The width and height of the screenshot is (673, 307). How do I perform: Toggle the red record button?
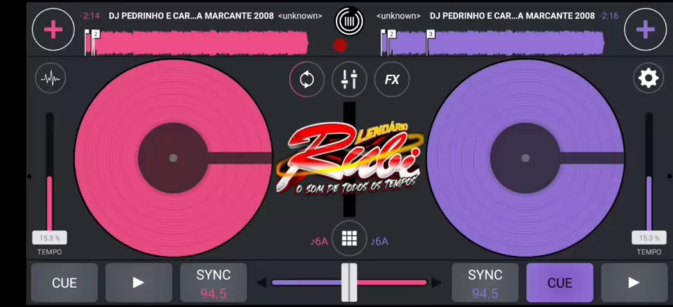(340, 45)
